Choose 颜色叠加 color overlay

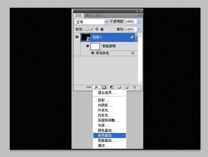coord(110,130)
